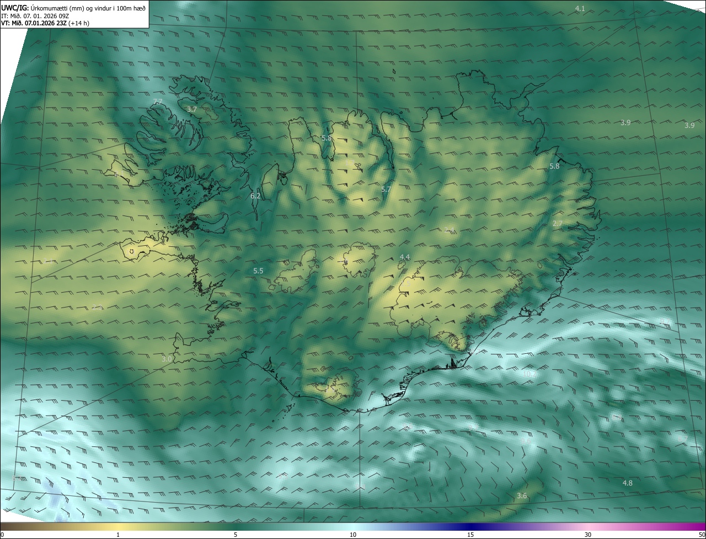Click the 3.0 value label on the map
This screenshot has height=539, width=706.
[x=167, y=359]
